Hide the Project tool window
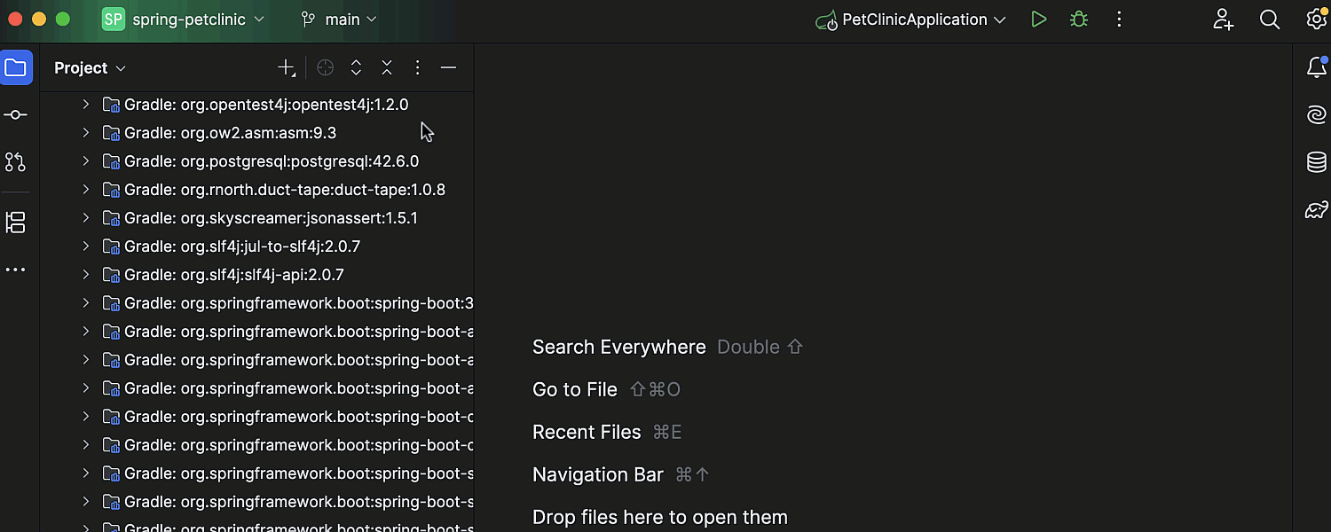Image resolution: width=1331 pixels, height=532 pixels. [x=448, y=67]
